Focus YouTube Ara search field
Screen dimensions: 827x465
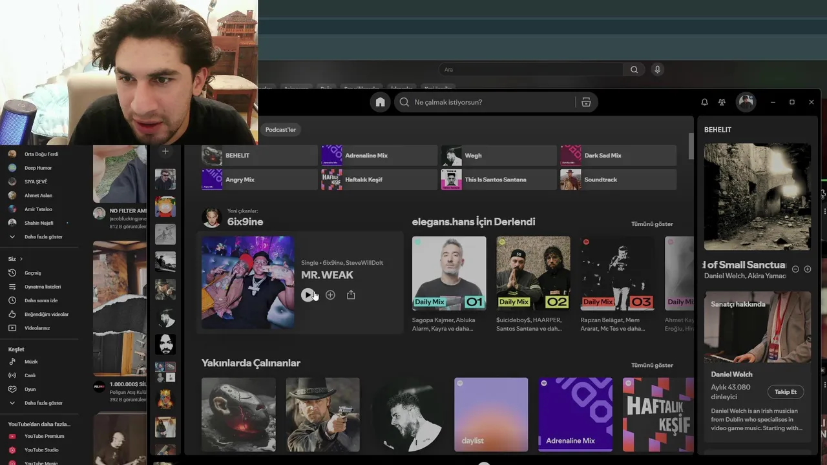point(531,70)
